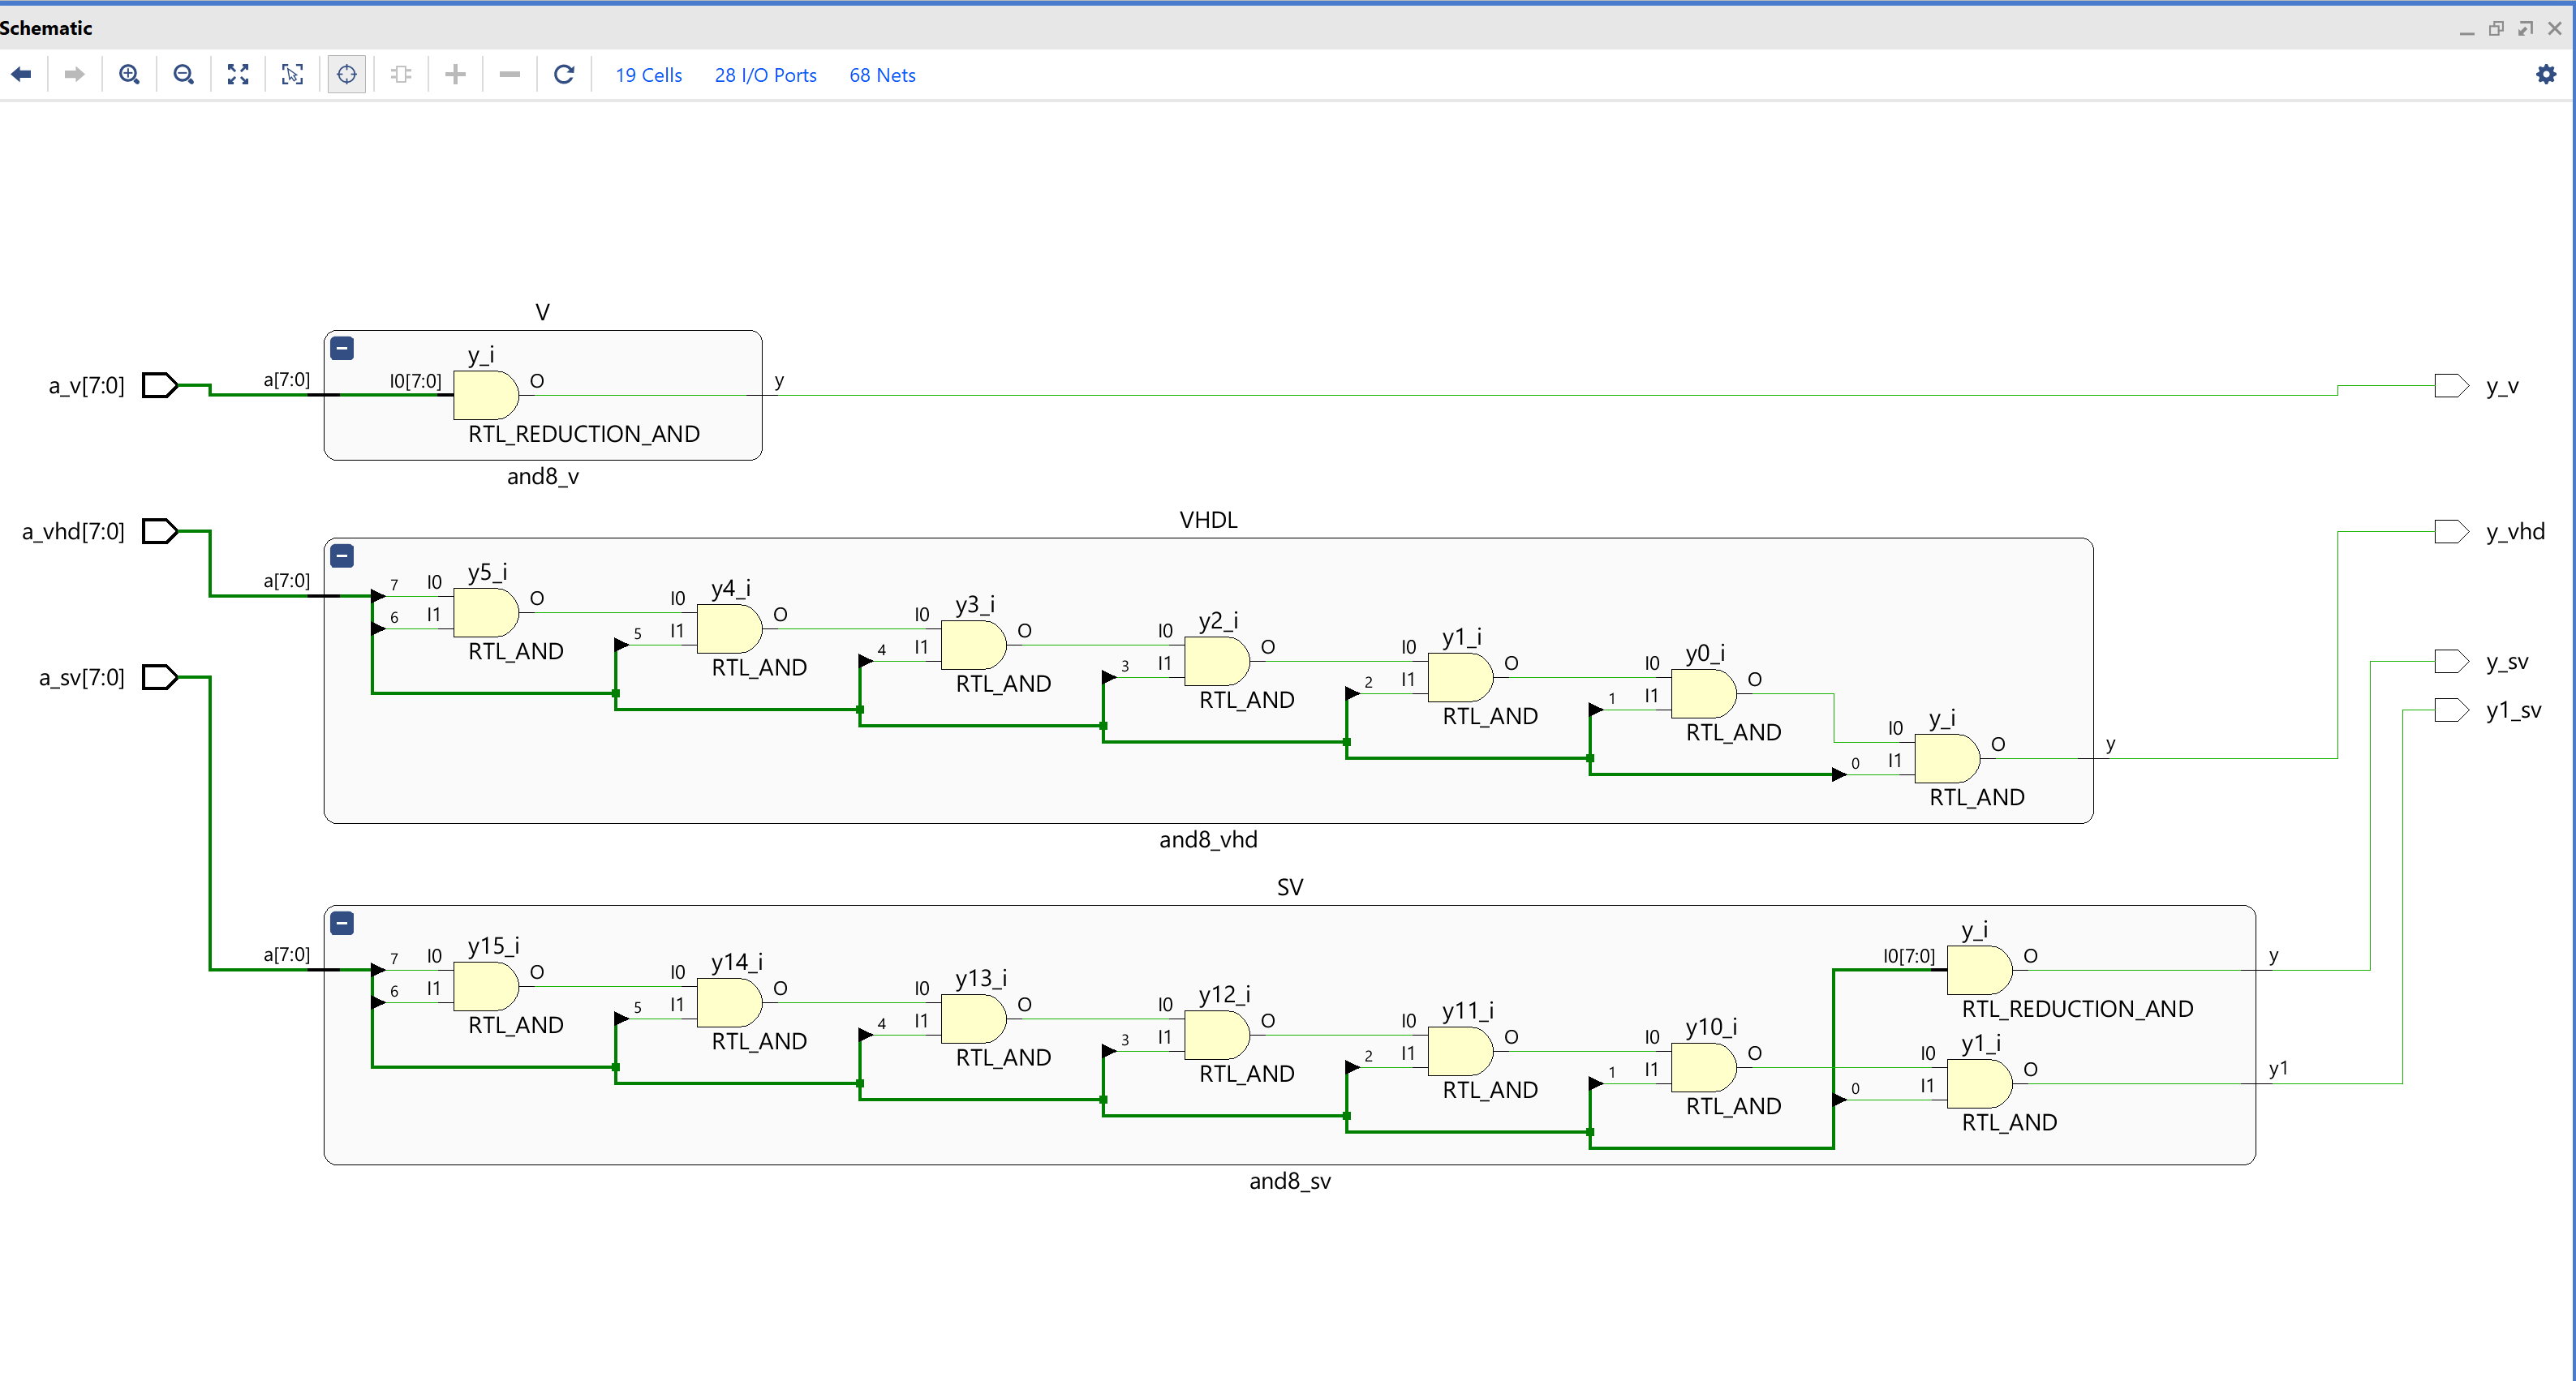2576x1381 pixels.
Task: Select the a_vhd[7:0] input port
Action: pos(160,532)
